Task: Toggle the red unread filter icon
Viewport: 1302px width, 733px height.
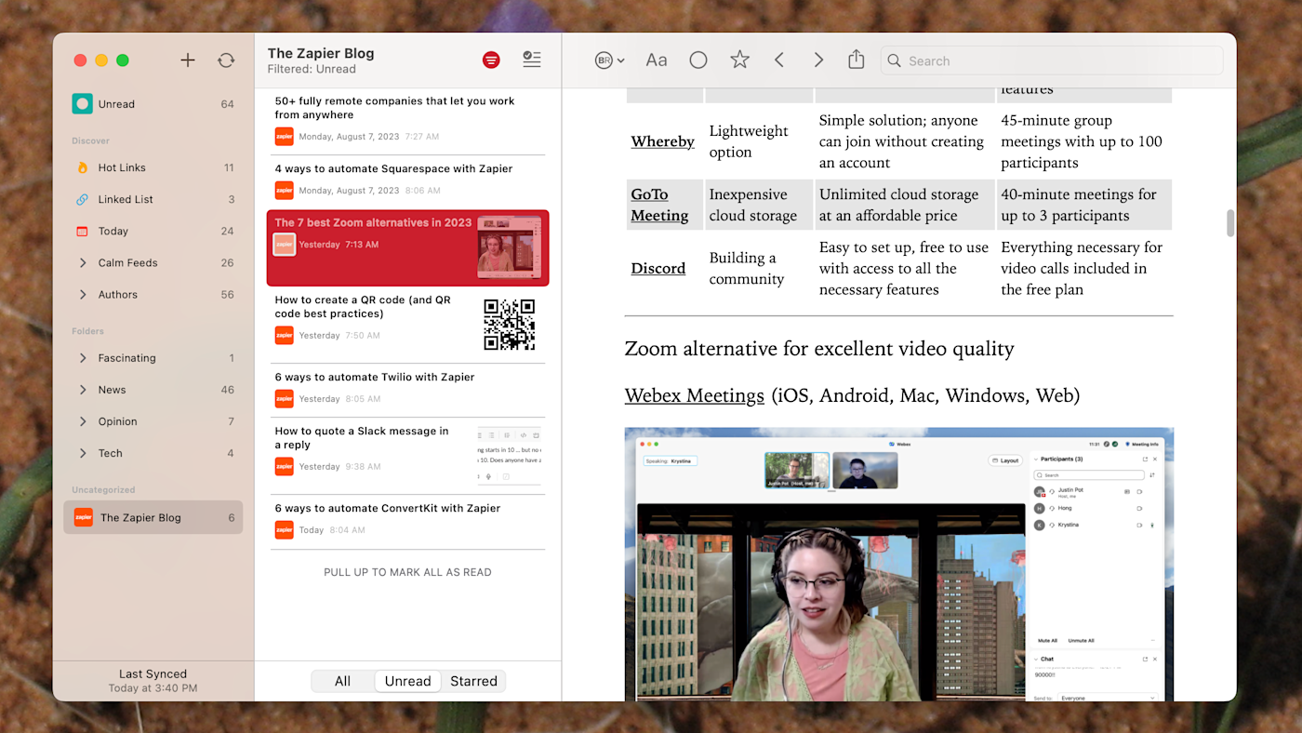Action: (x=491, y=60)
